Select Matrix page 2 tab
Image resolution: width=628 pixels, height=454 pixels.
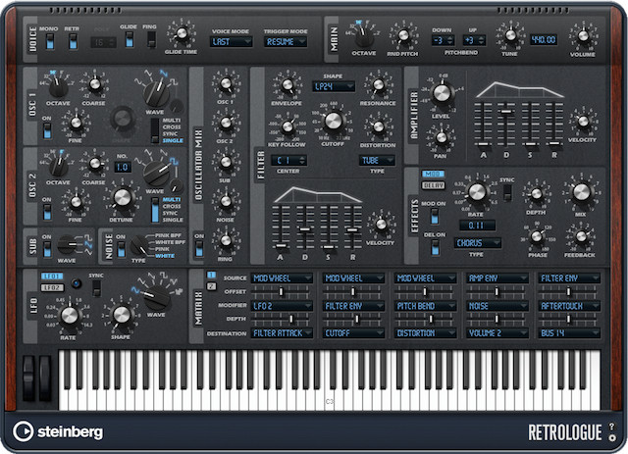tap(211, 286)
